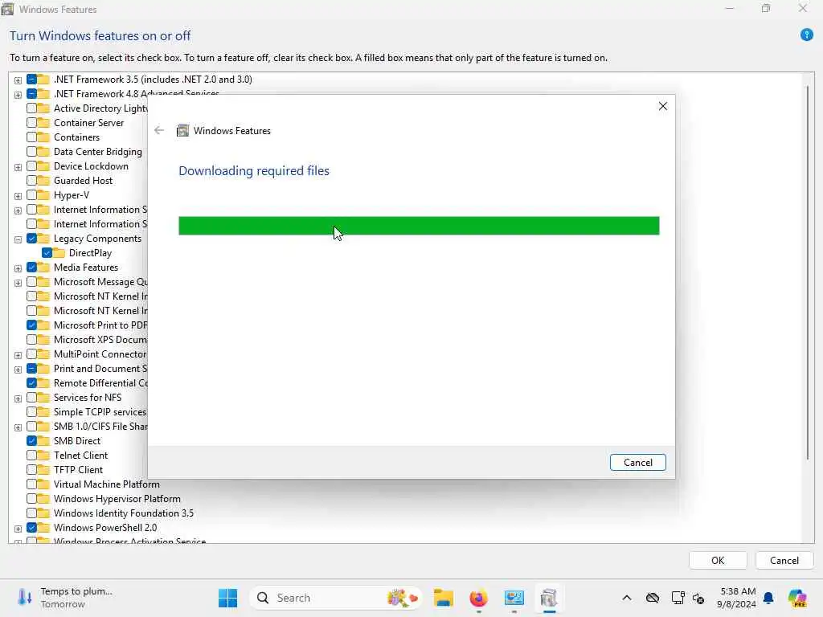Viewport: 823px width, 617px height.
Task: Click the Legacy Components folder icon
Action: (43, 238)
